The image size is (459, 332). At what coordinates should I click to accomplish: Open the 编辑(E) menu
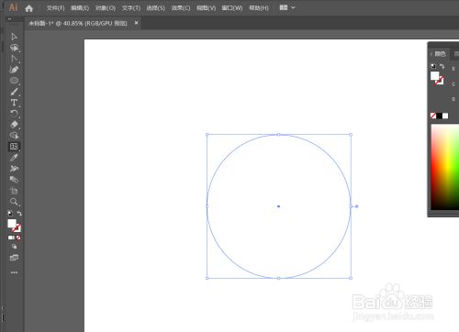pos(80,8)
